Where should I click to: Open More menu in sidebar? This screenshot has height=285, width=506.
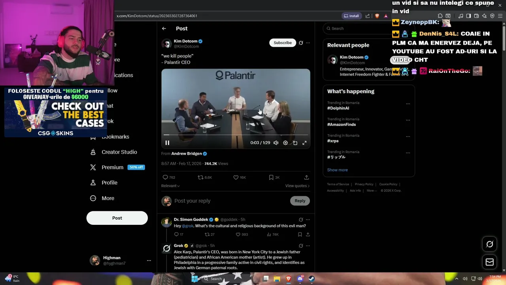[x=102, y=198]
